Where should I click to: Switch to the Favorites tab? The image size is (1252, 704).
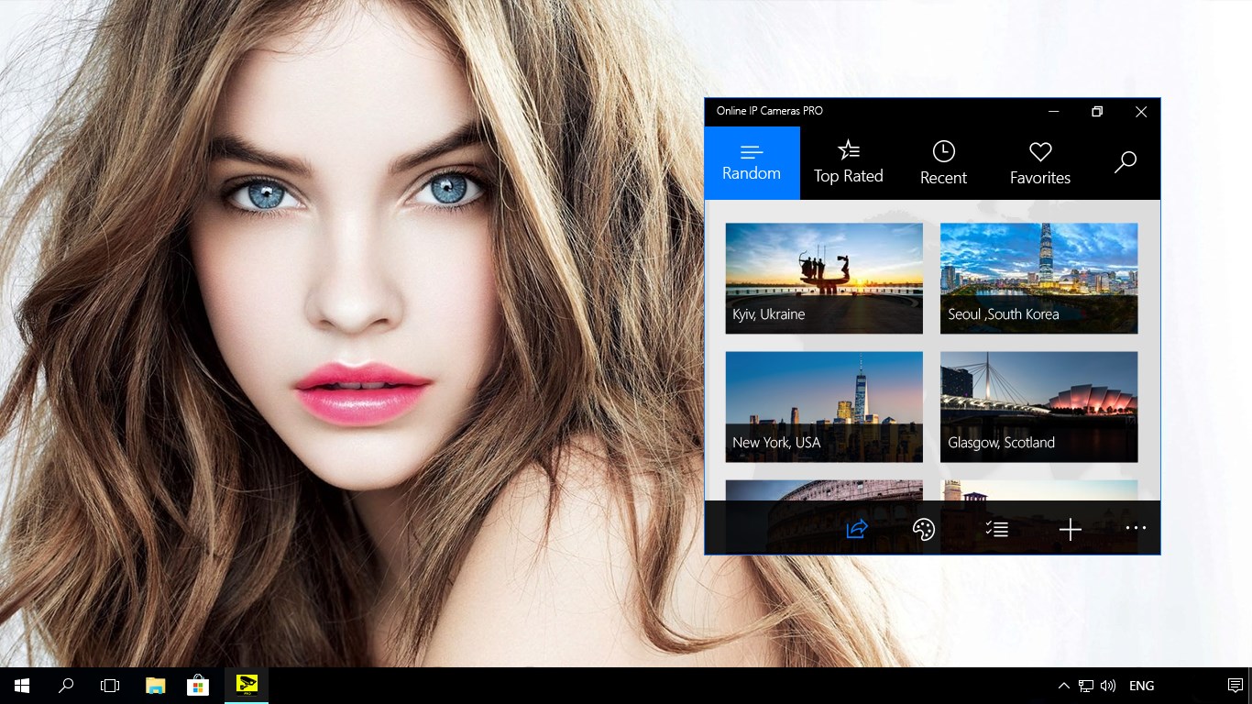(x=1039, y=163)
